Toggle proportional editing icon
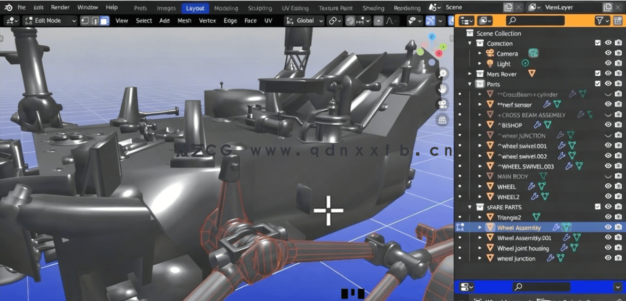 click(378, 21)
